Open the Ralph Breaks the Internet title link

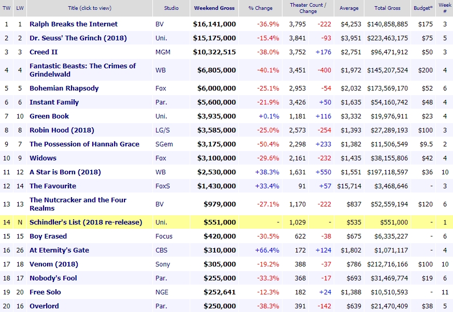click(74, 24)
